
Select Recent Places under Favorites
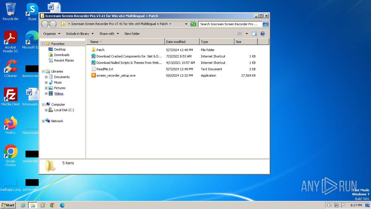pyautogui.click(x=64, y=60)
